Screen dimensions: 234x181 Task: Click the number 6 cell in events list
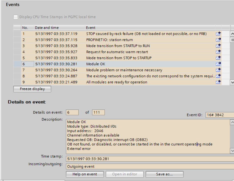click(28, 64)
